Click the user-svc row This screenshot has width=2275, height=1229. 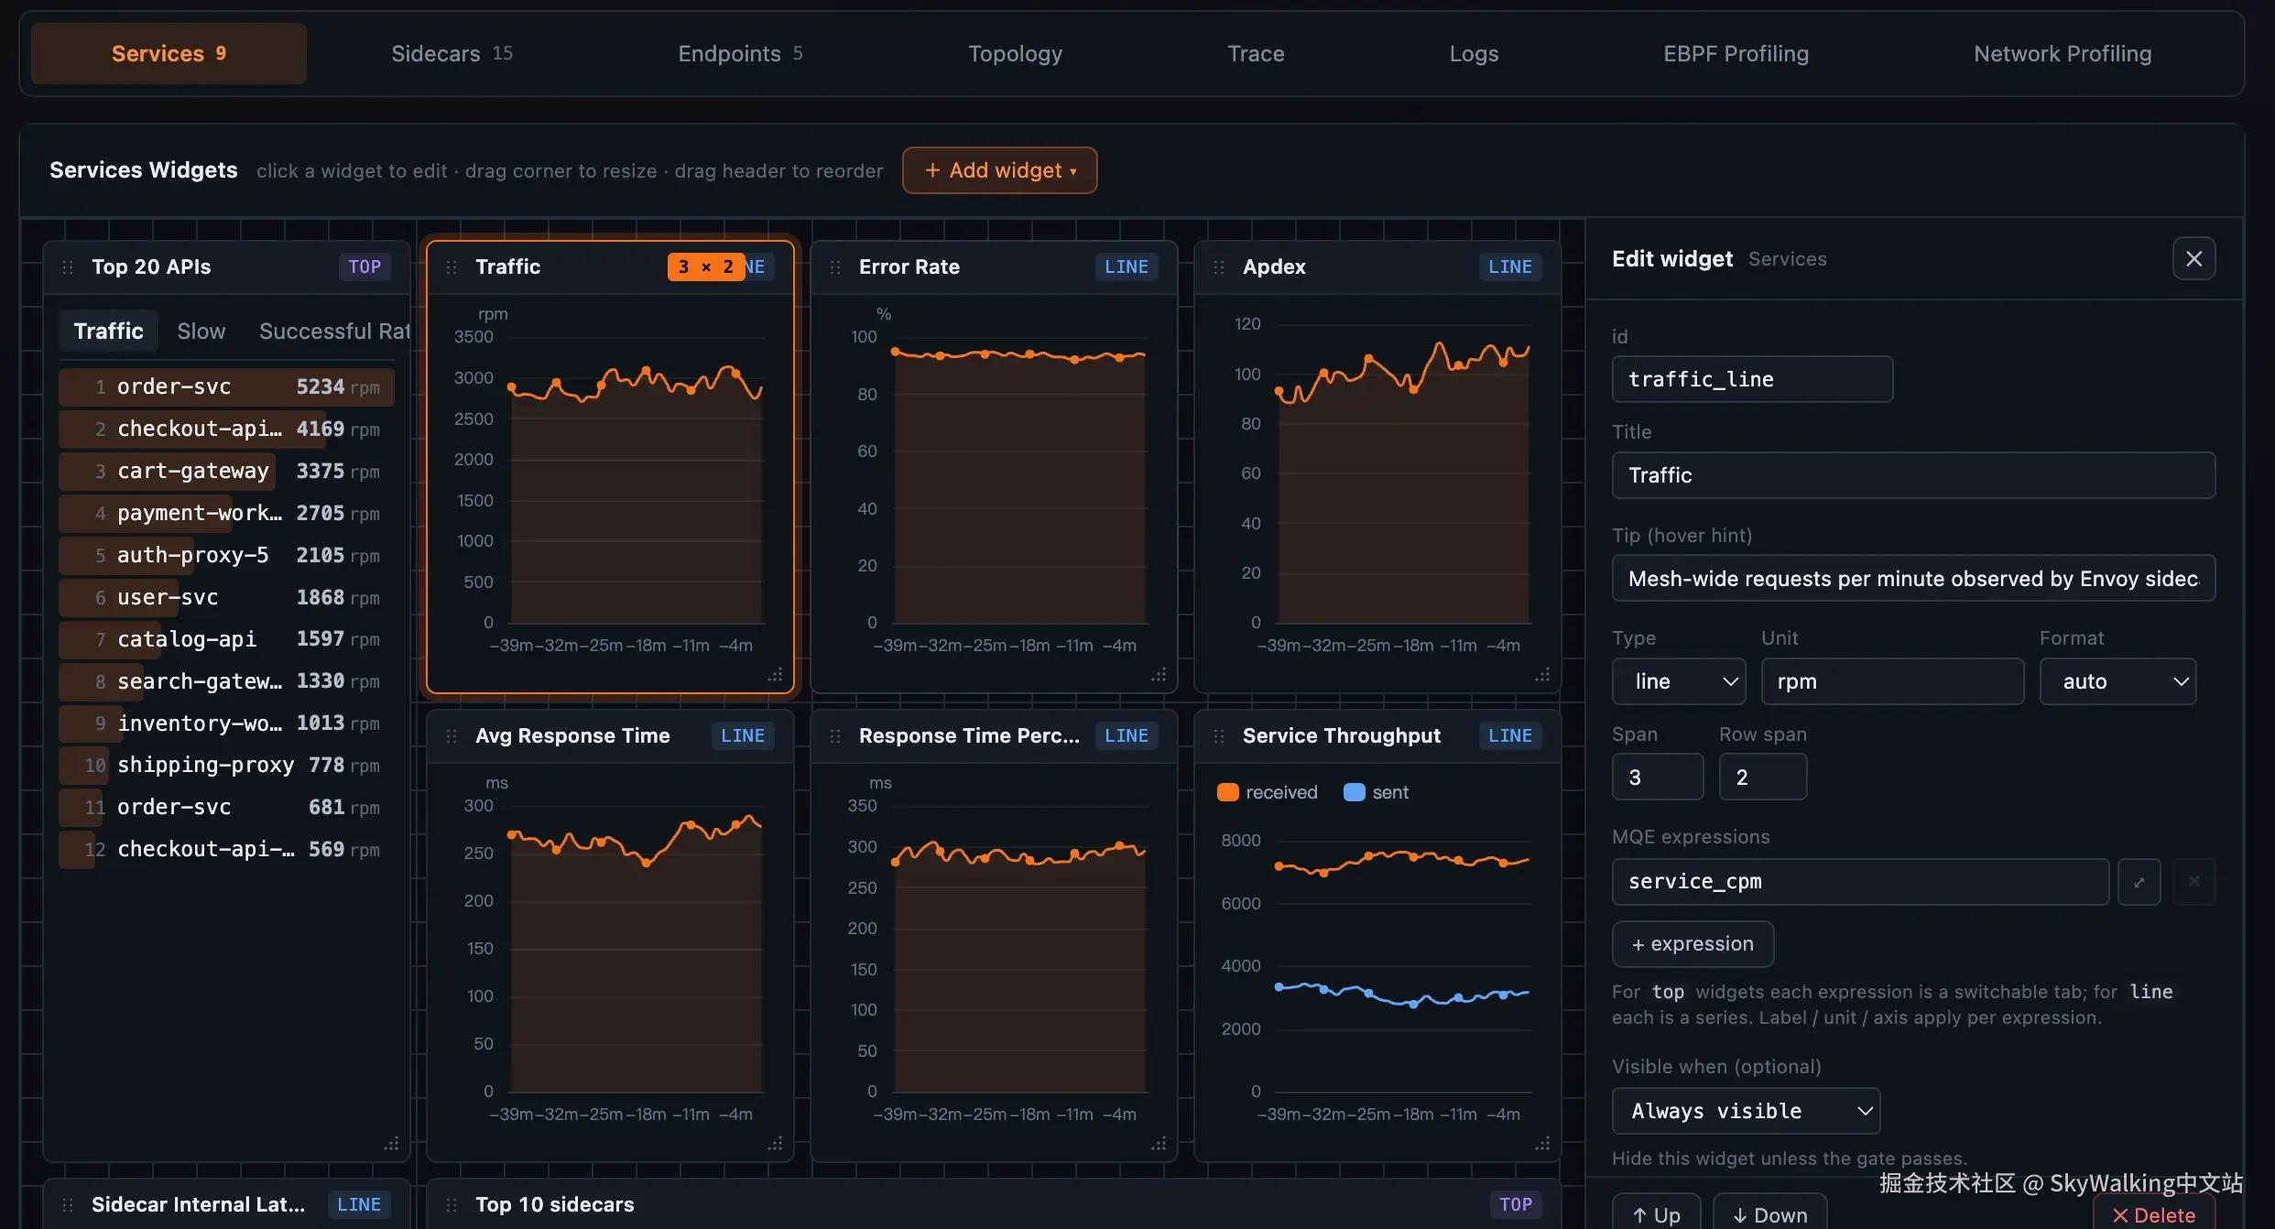[226, 597]
